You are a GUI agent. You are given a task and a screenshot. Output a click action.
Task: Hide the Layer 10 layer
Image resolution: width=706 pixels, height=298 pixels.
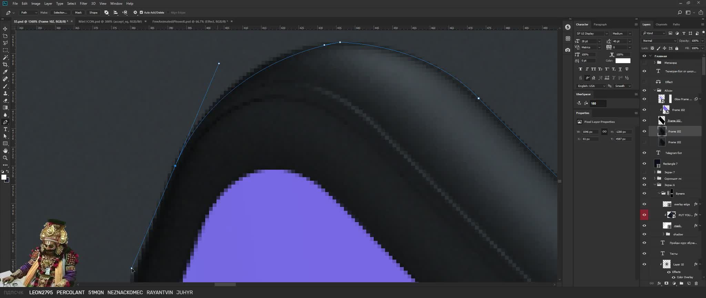tap(644, 264)
